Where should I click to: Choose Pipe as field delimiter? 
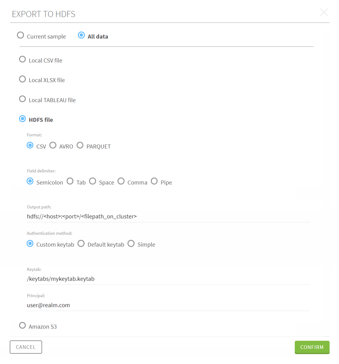[154, 181]
